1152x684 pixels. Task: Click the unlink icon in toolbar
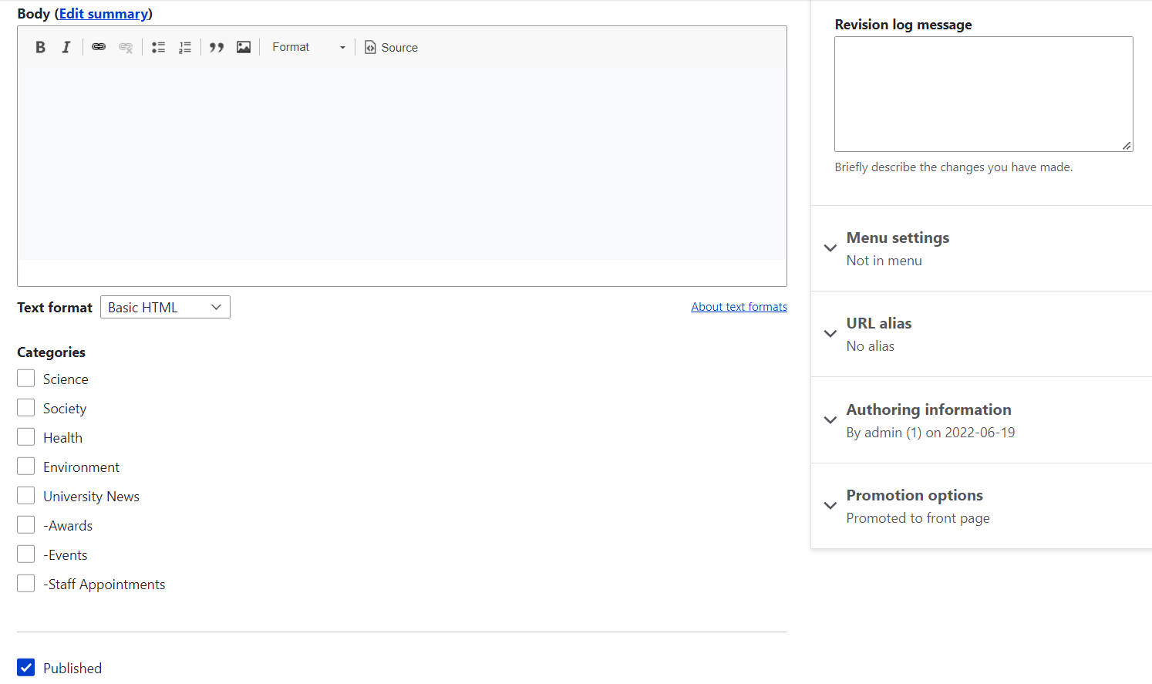point(126,47)
